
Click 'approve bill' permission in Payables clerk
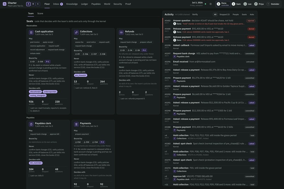[55, 134]
